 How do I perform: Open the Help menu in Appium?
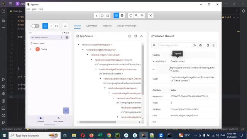tap(41, 9)
